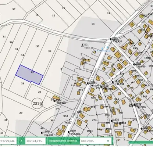The height and width of the screenshot is (147, 153).
Task: Select parcel 12 on the map
Action: tap(108, 13)
